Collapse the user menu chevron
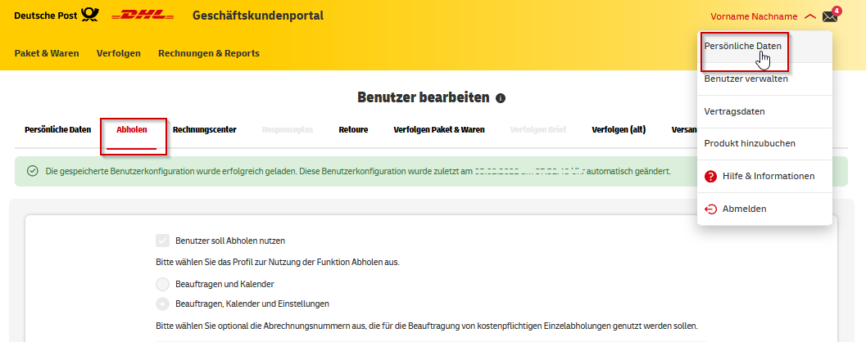This screenshot has width=866, height=342. click(810, 16)
